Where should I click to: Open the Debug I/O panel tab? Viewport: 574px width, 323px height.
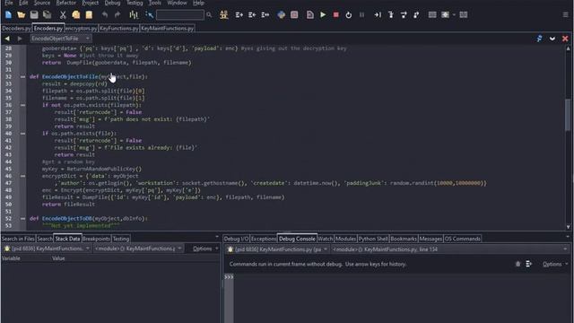pos(236,239)
